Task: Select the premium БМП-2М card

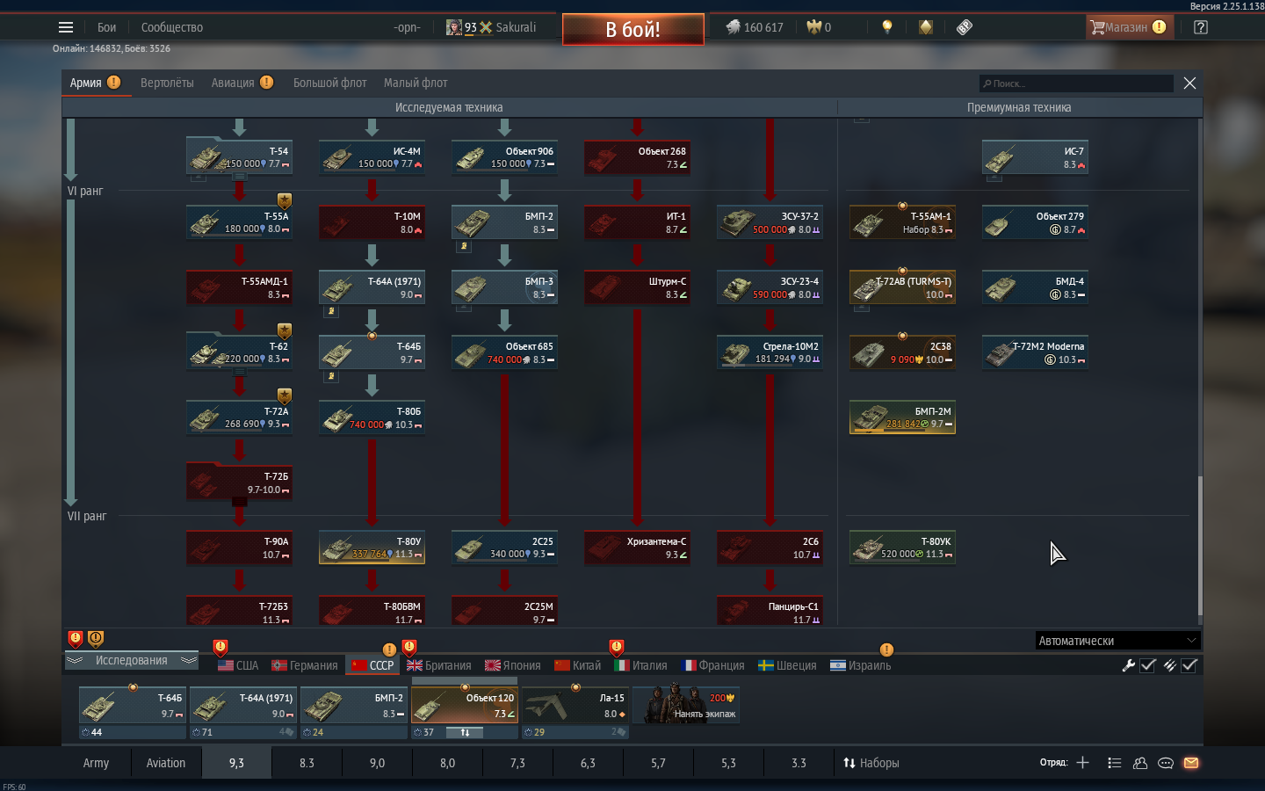Action: point(902,417)
